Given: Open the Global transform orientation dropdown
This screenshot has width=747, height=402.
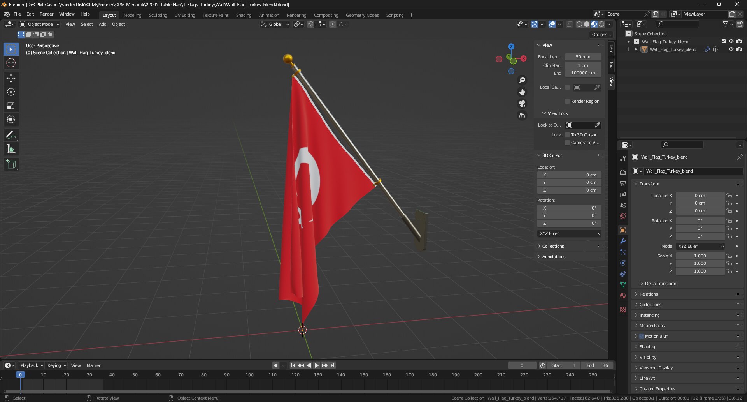Looking at the screenshot, I should click(275, 24).
